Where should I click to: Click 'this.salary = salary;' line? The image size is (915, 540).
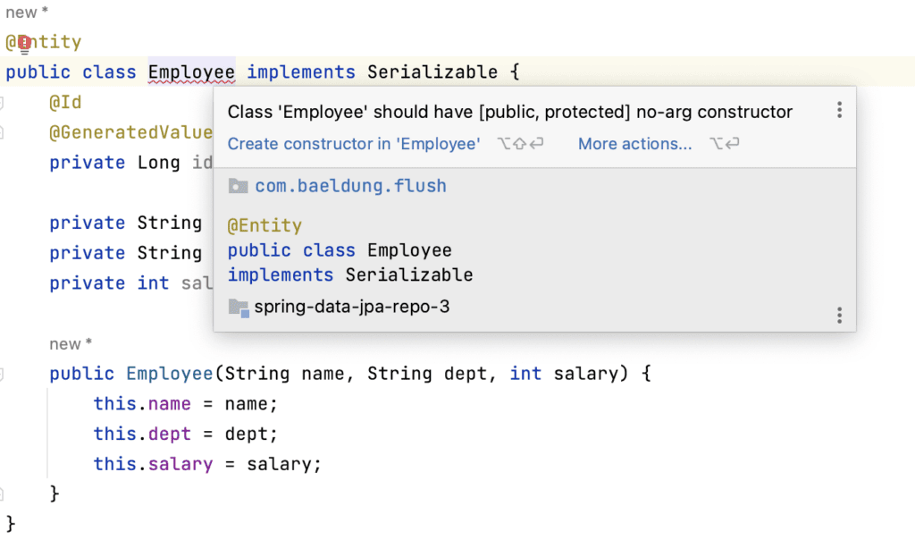point(207,464)
